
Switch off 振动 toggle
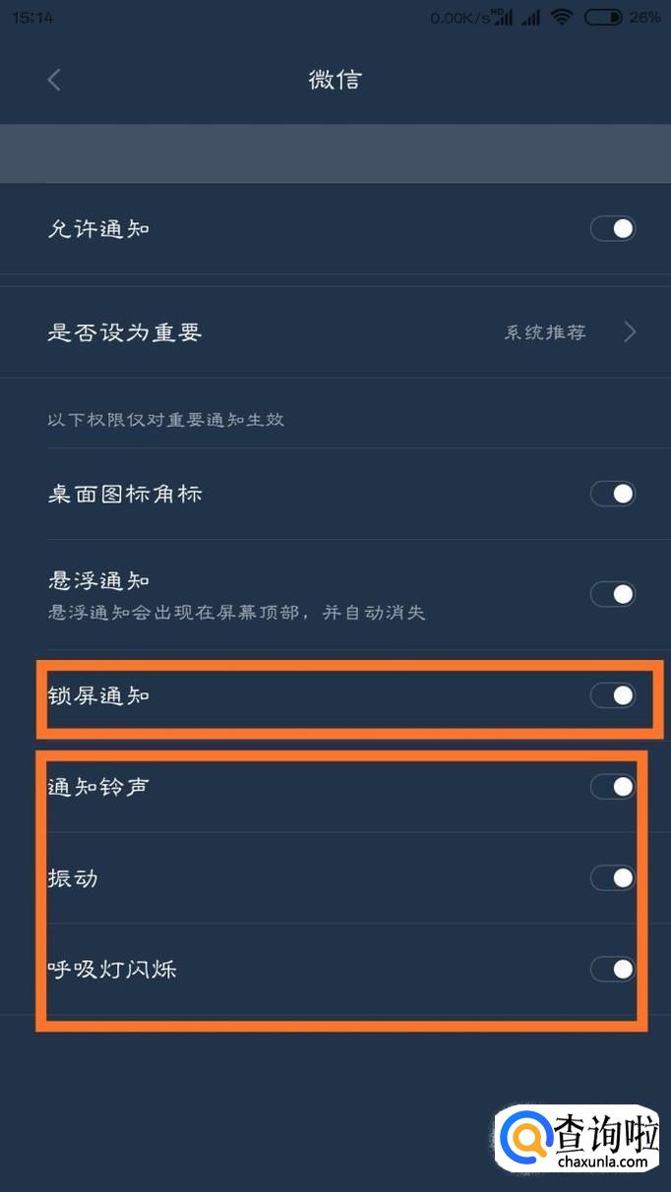(613, 877)
